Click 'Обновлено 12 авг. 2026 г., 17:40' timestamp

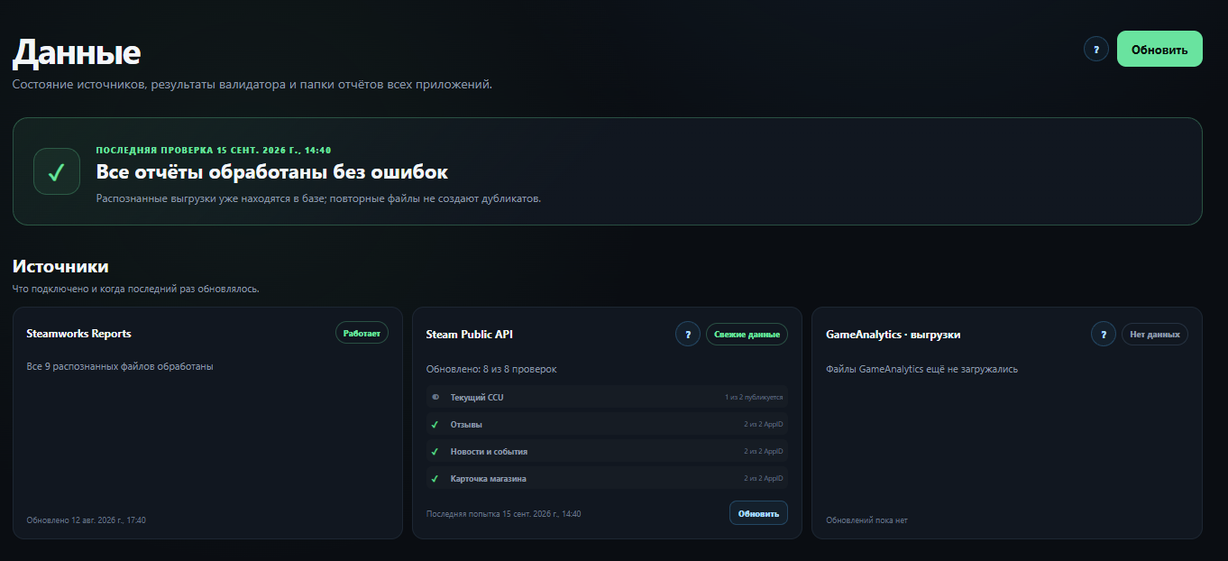pos(86,520)
